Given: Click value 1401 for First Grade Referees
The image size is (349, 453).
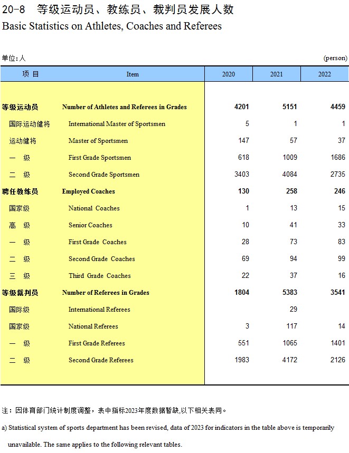Looking at the screenshot, I should tap(338, 343).
